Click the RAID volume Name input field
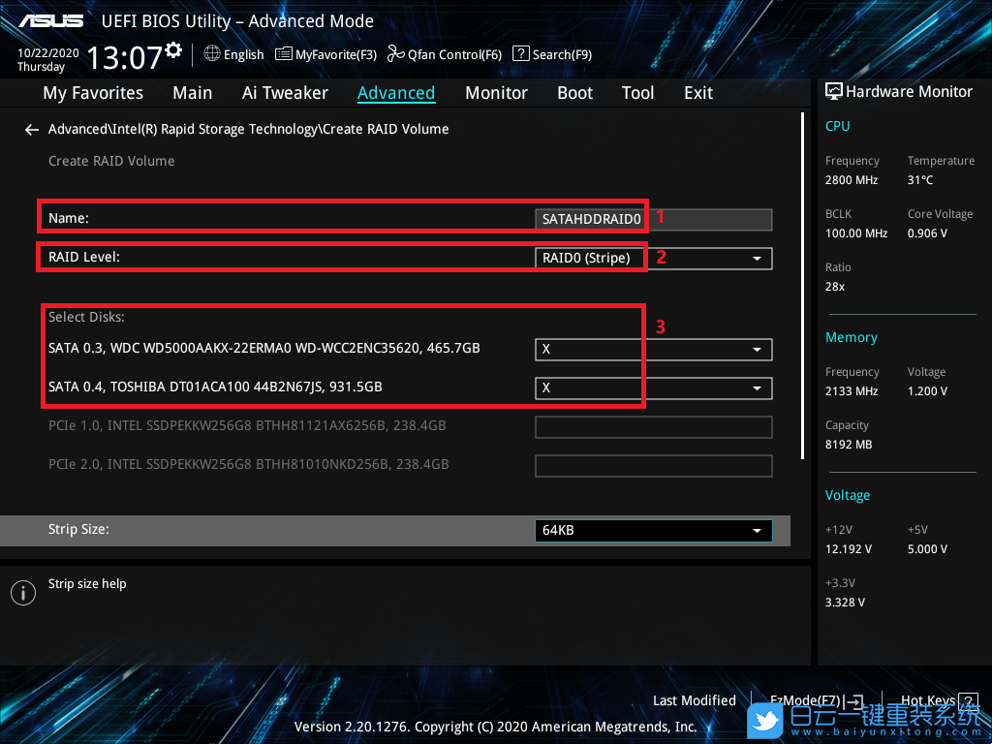The height and width of the screenshot is (744, 992). click(653, 219)
